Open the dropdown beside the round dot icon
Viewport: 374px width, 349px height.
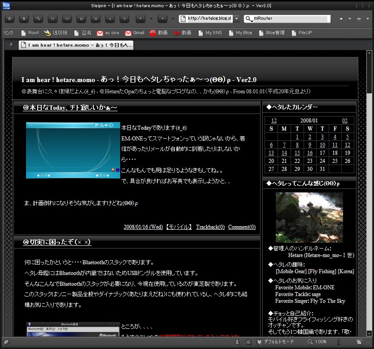350,18
